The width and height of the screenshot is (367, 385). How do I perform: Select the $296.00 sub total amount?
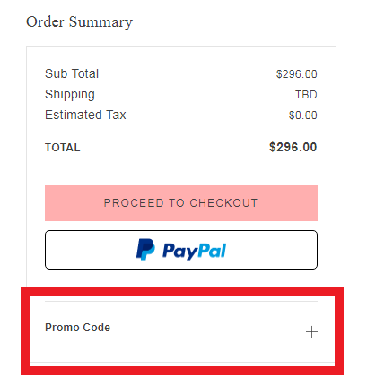296,74
